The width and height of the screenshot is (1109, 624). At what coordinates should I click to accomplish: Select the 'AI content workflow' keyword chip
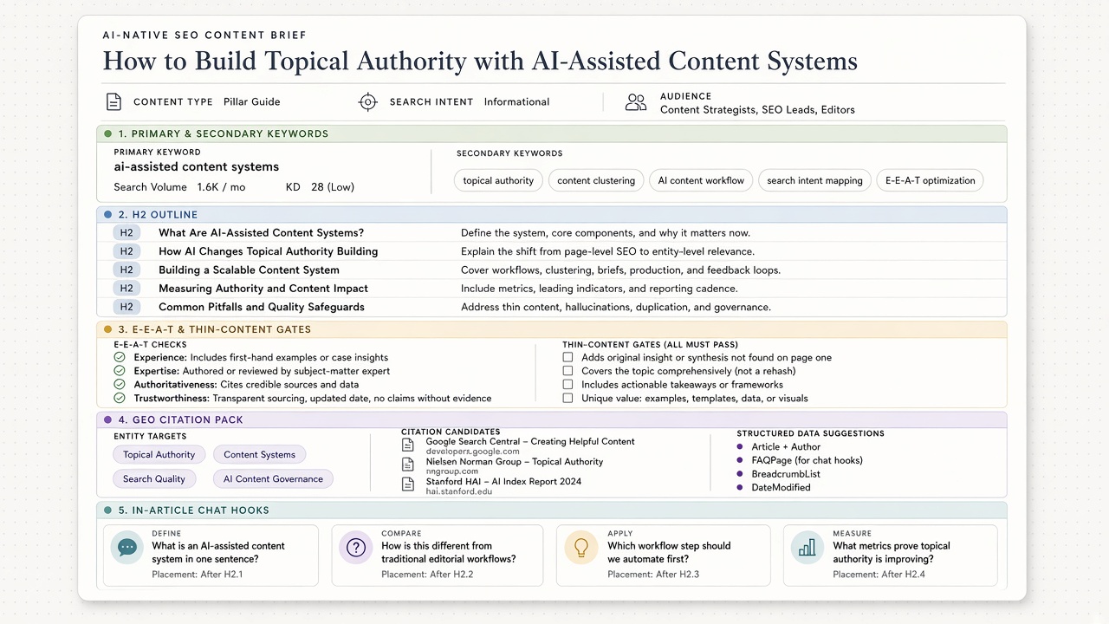701,180
